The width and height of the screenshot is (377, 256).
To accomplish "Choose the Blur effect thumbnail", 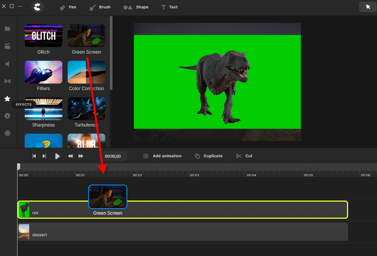I will tap(86, 141).
